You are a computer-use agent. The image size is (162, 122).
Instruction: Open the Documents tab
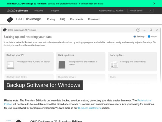click(x=77, y=19)
